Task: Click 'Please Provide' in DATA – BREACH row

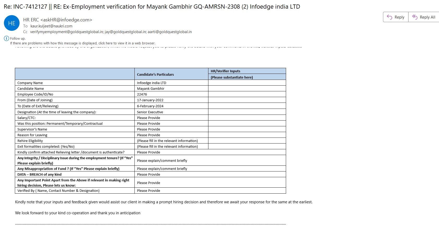Action: pyautogui.click(x=149, y=174)
